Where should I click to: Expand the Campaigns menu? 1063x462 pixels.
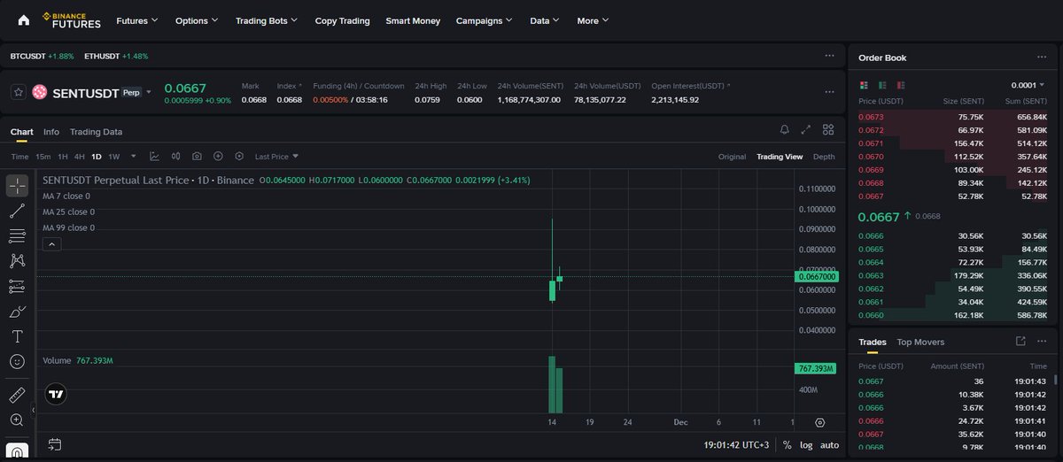tap(485, 20)
